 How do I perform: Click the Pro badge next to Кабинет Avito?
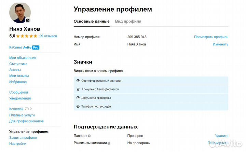pos(36,47)
